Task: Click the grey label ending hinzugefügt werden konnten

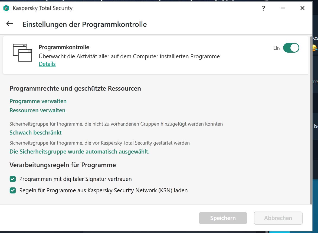Action: click(x=116, y=124)
